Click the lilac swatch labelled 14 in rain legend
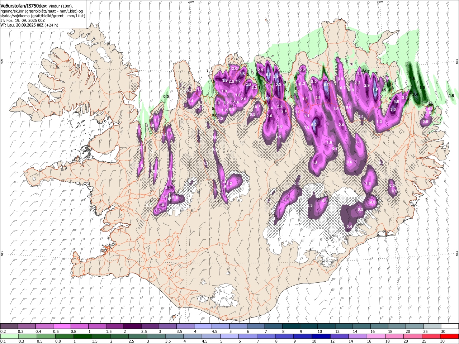 (358, 336)
